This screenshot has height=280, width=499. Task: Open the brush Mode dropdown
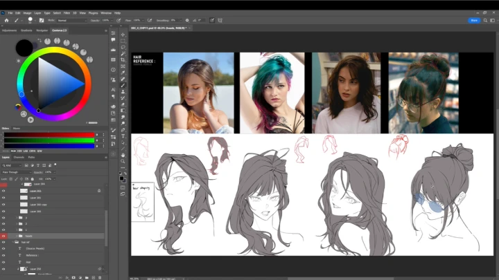[72, 20]
